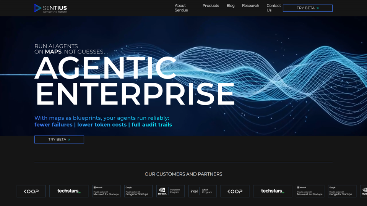
Task: Open the Products menu item
Action: click(x=211, y=6)
